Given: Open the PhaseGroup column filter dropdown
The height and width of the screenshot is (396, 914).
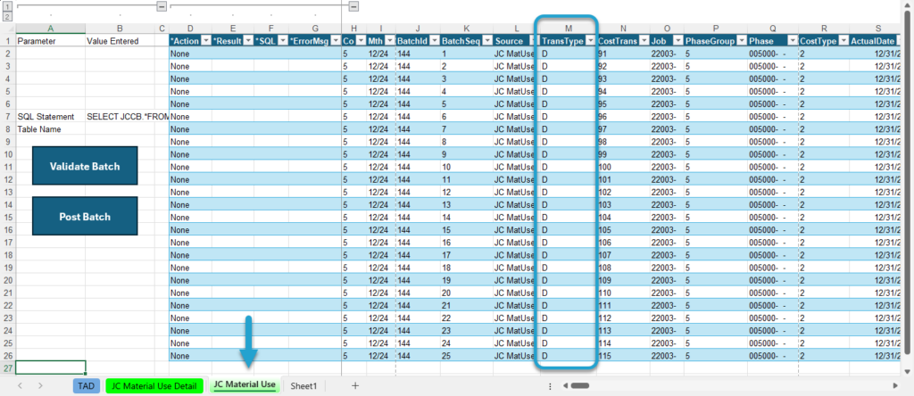Looking at the screenshot, I should pyautogui.click(x=742, y=41).
